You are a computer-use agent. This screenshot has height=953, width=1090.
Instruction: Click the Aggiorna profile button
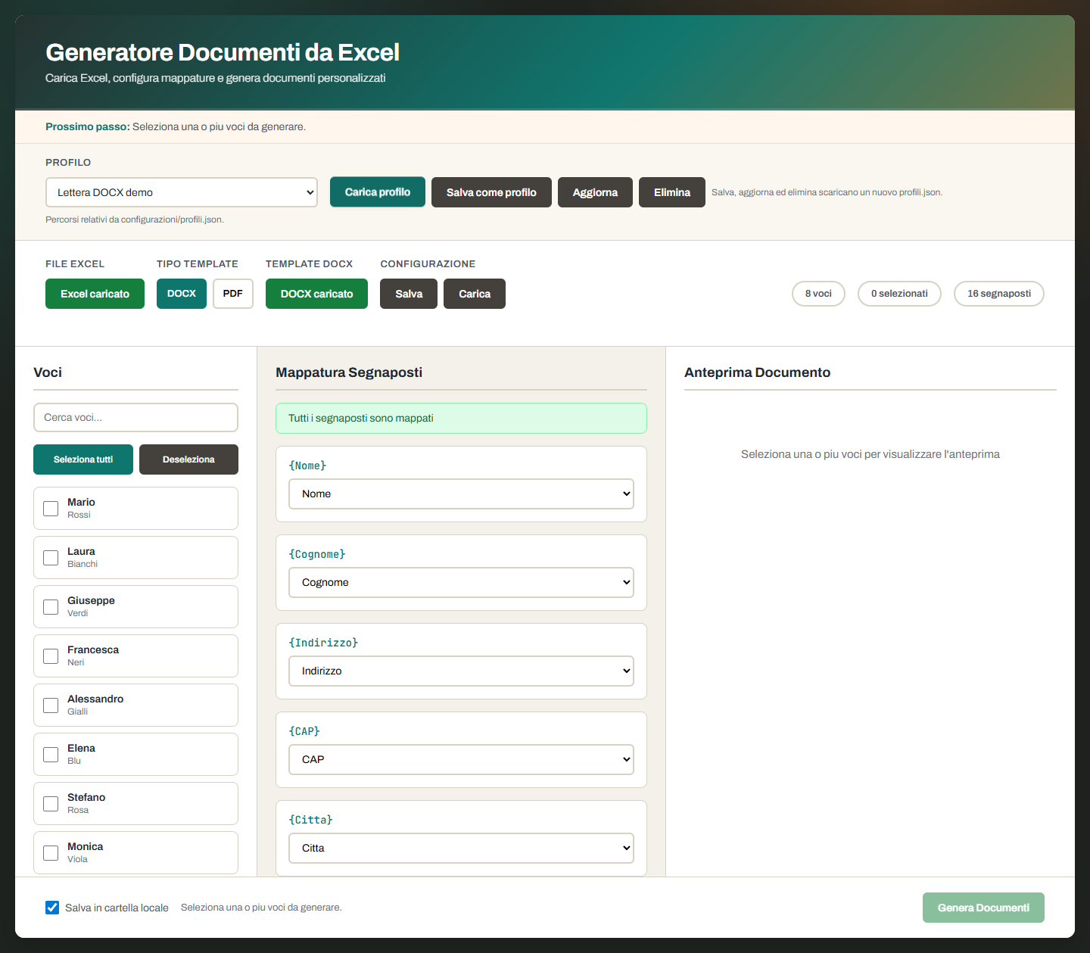pos(595,192)
